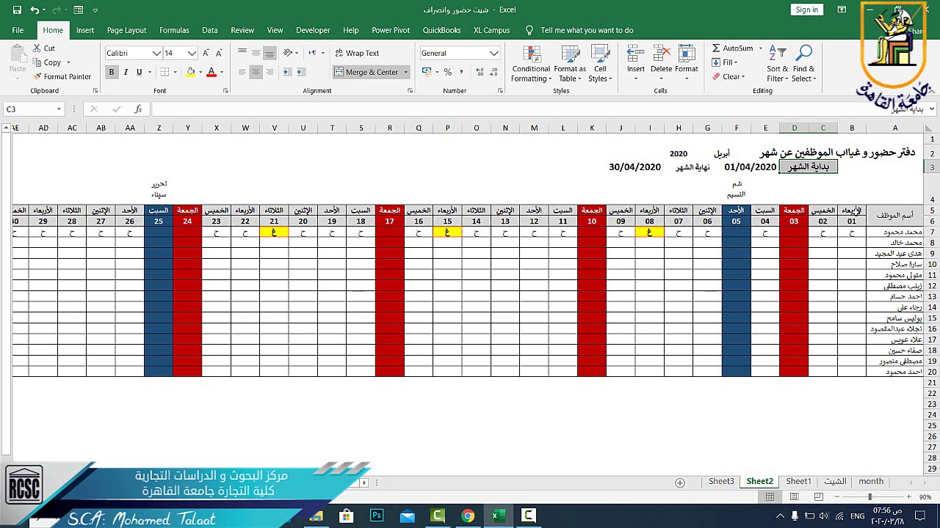Toggle Italic formatting
Viewport: 940px width, 528px height.
click(x=126, y=72)
